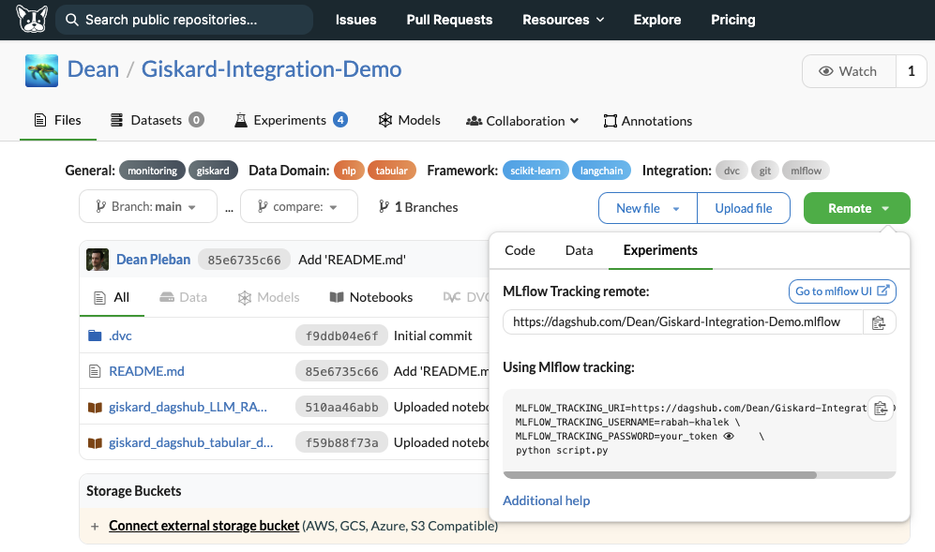Image resolution: width=935 pixels, height=552 pixels.
Task: Click the scikit-learn framework tag
Action: [535, 171]
